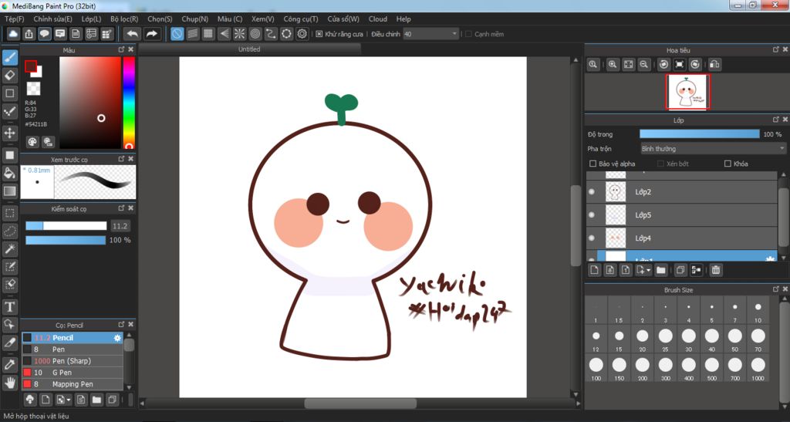Open the Điều chỉnh correction dropdown
This screenshot has width=790, height=422.
(x=430, y=34)
